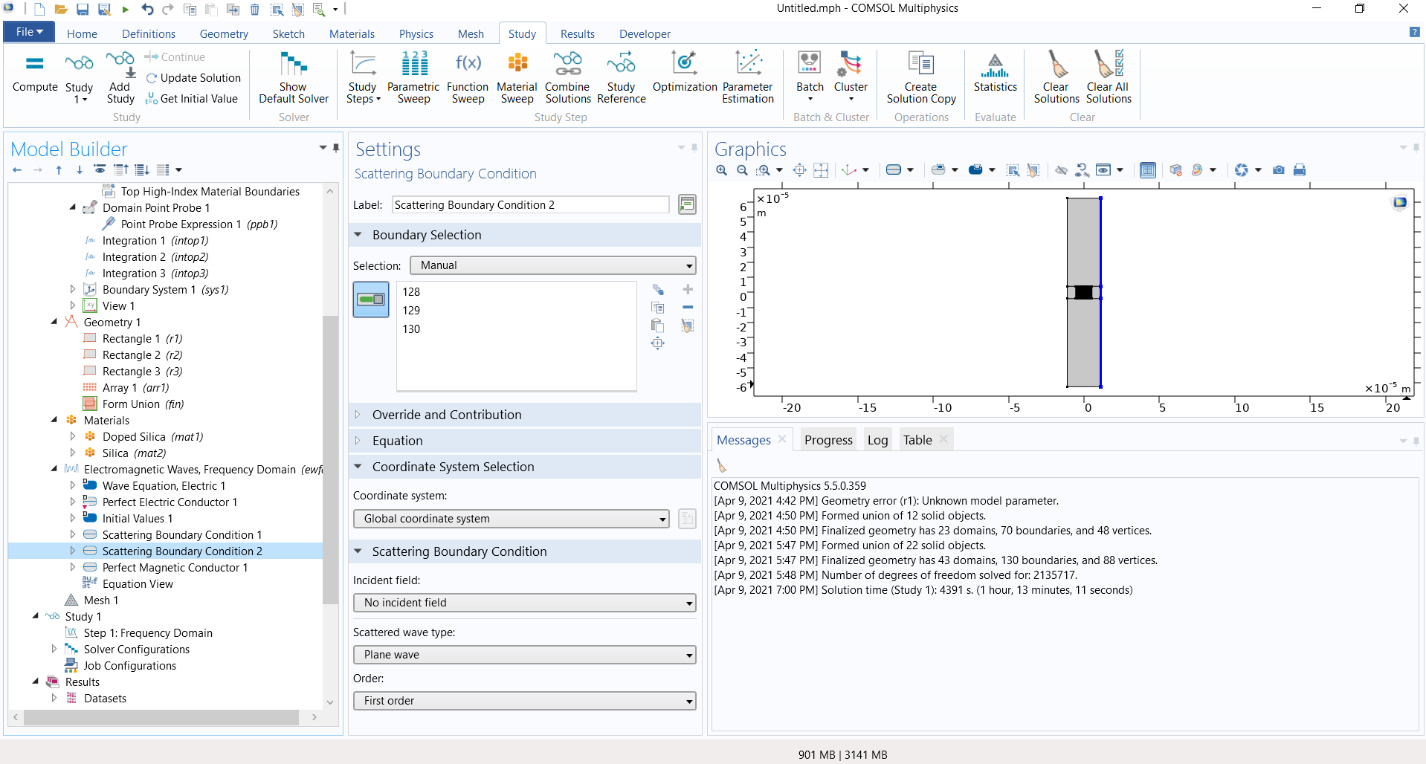Screen dimensions: 1426x764
Task: Open Scattered wave type dropdown
Action: click(x=525, y=655)
